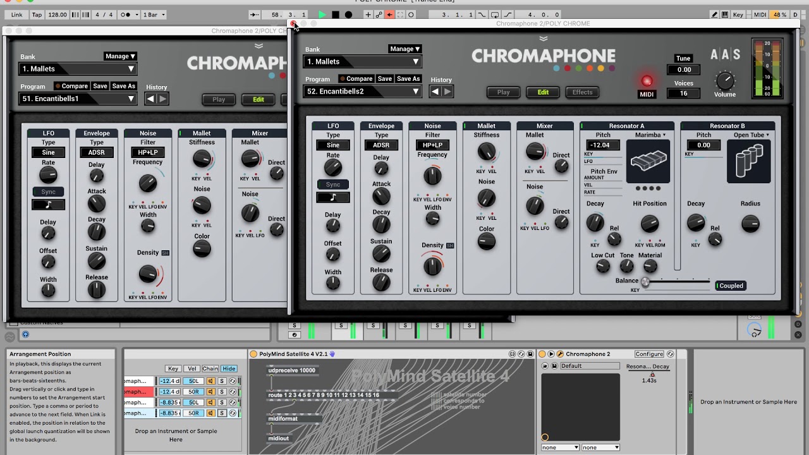Open Open Tube resonator type dropdown

[751, 135]
